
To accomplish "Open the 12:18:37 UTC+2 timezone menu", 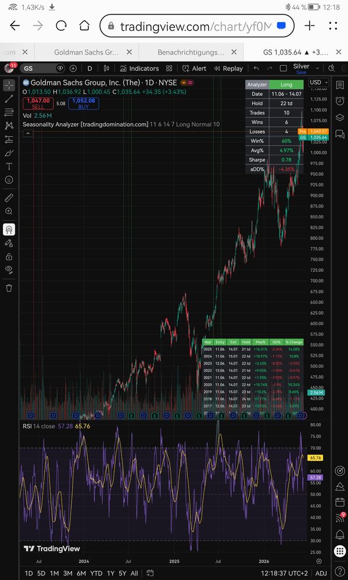I will [x=284, y=574].
